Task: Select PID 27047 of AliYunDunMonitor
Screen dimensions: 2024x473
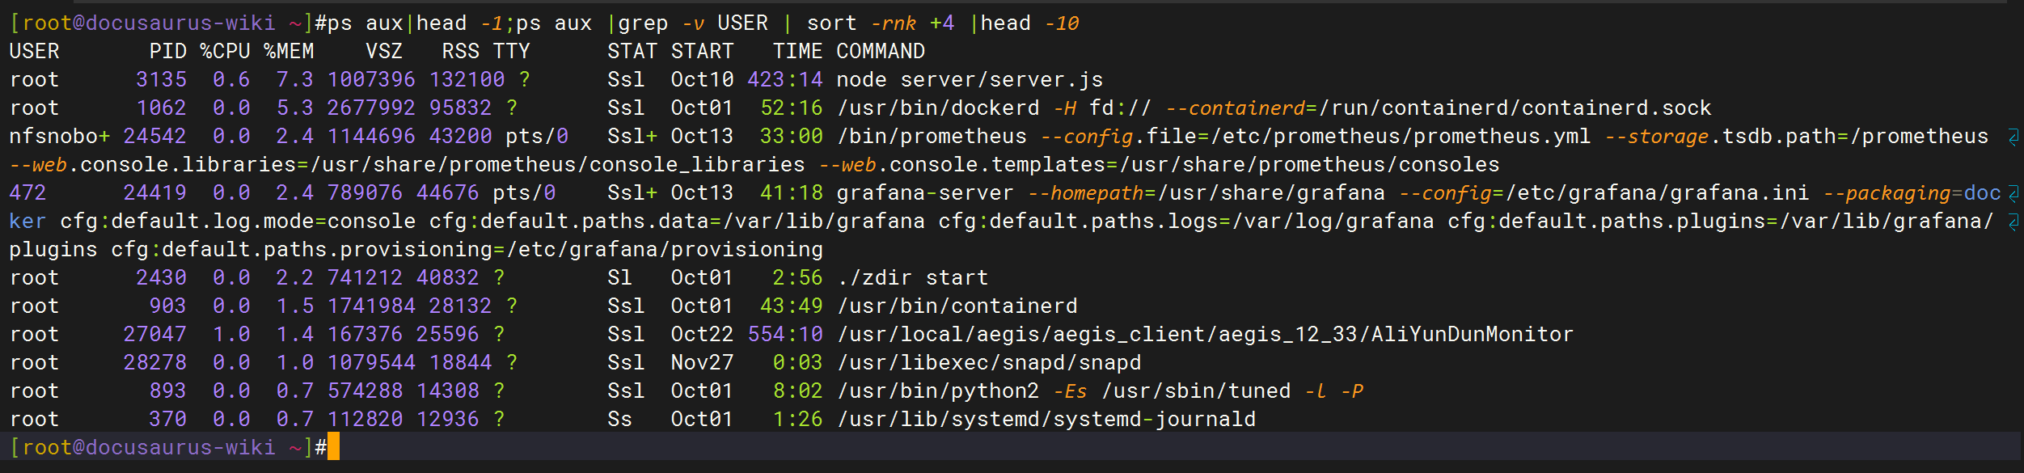Action: click(x=155, y=335)
